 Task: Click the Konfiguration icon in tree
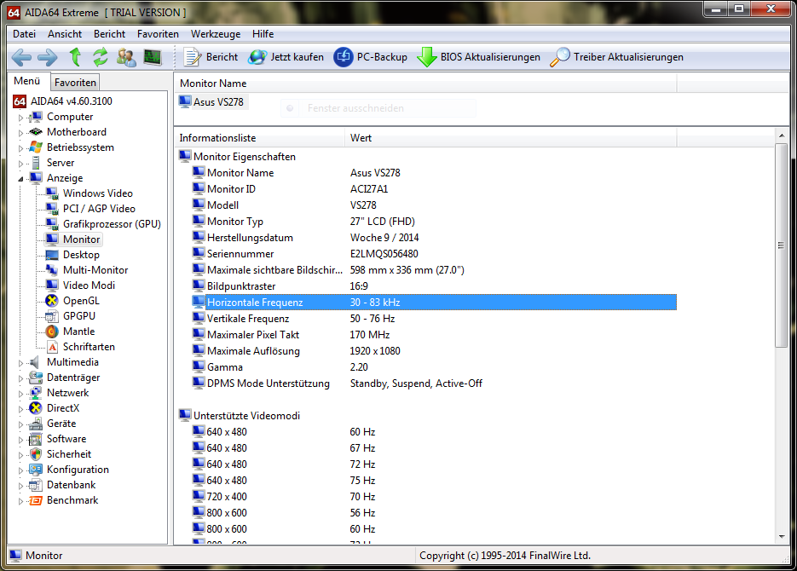pos(36,470)
